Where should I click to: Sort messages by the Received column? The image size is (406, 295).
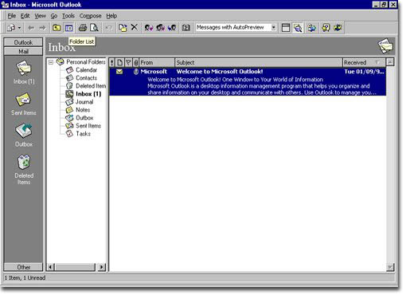click(364, 62)
